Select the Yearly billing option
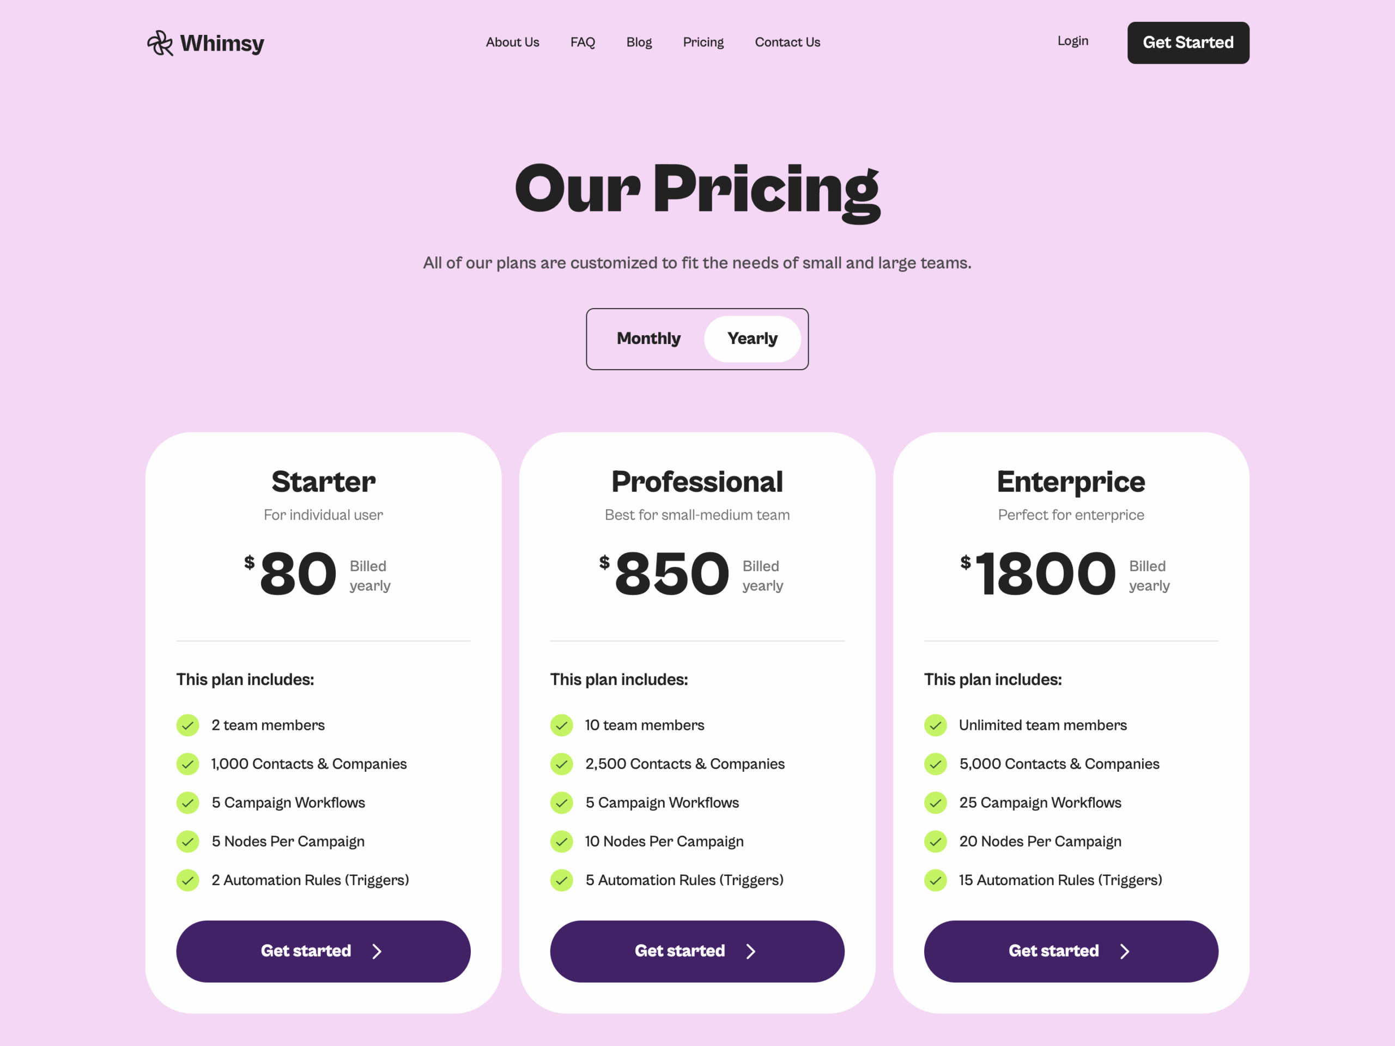Image resolution: width=1395 pixels, height=1046 pixels. click(x=753, y=339)
